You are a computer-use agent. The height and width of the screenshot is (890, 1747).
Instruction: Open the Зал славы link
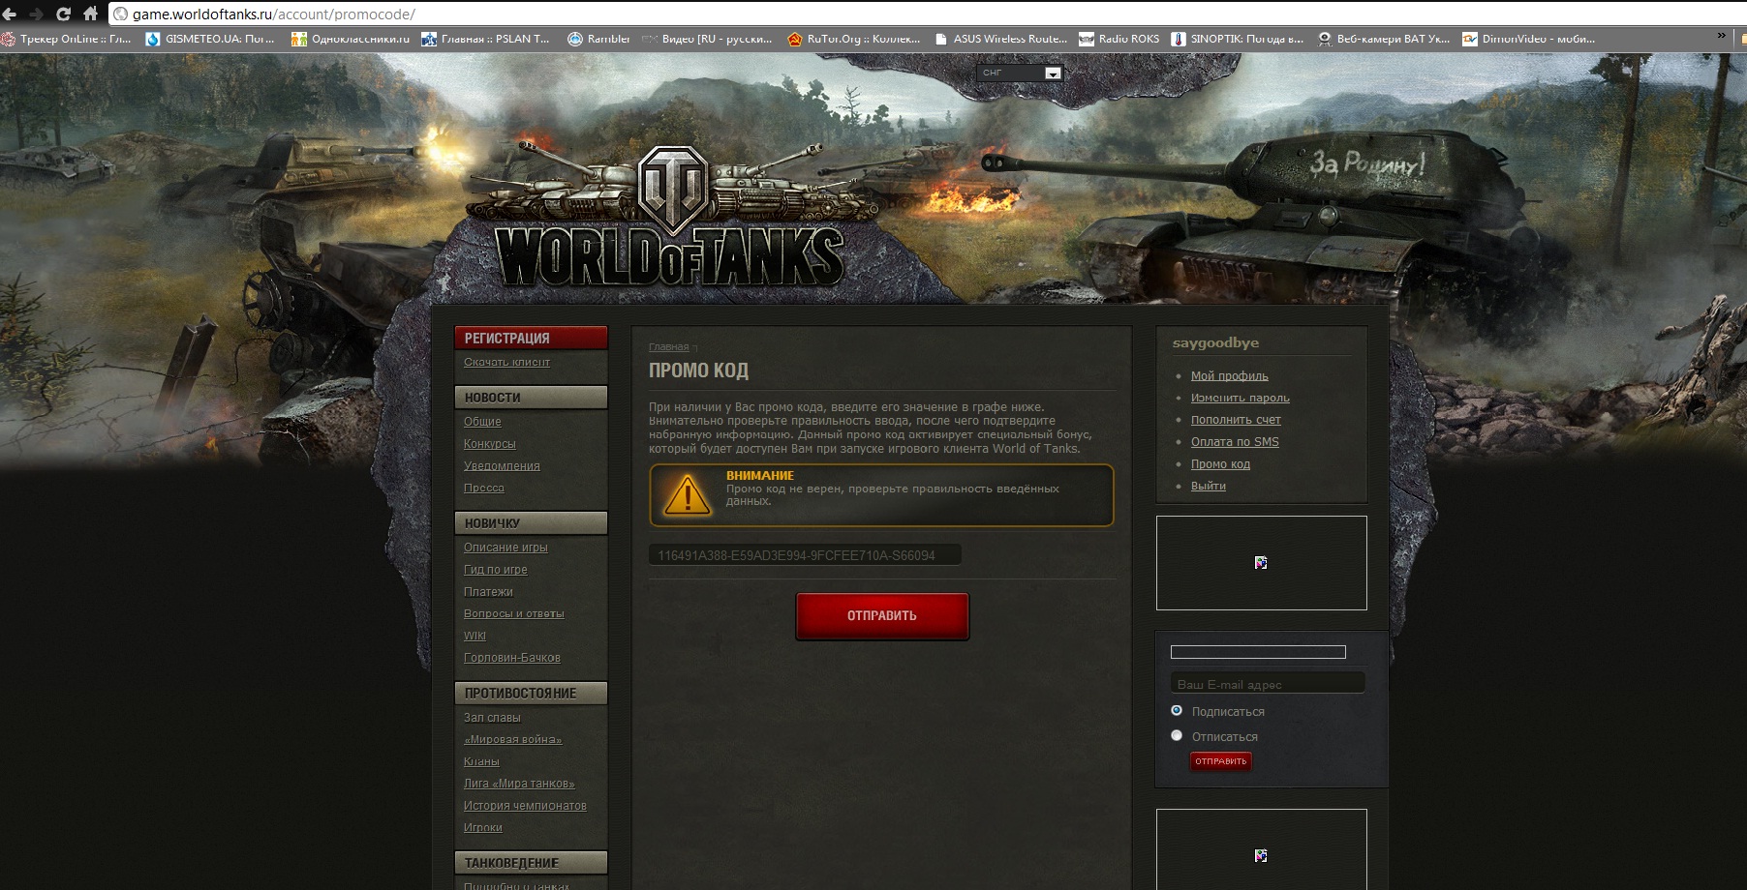[x=492, y=718]
